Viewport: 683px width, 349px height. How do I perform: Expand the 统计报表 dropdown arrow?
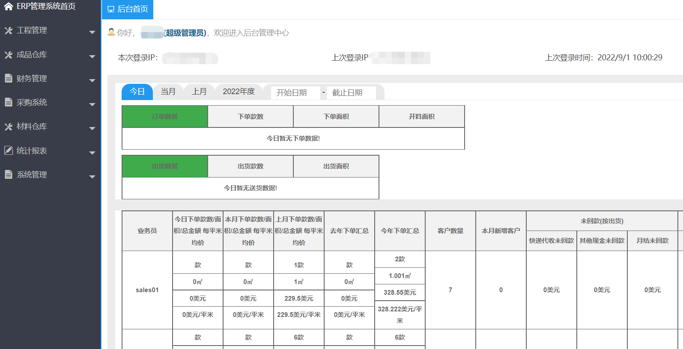pos(92,153)
